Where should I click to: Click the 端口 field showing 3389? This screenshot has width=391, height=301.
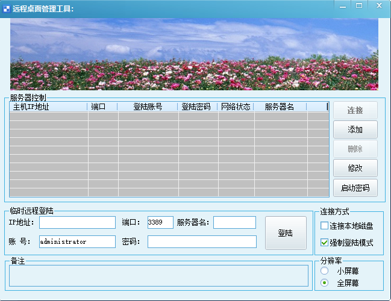coord(160,222)
